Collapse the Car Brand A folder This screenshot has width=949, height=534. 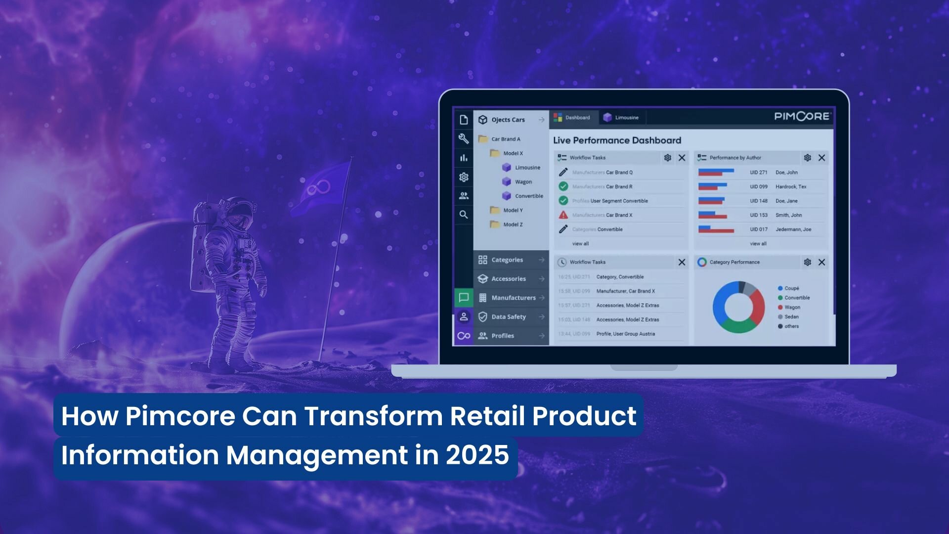[x=483, y=139]
